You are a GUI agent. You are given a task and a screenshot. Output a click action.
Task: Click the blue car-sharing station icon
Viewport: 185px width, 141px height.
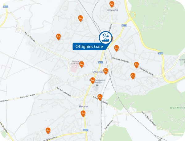point(105,38)
